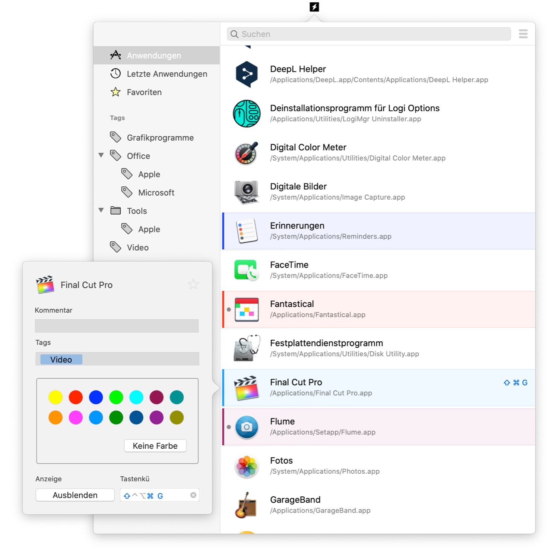Image resolution: width=558 pixels, height=559 pixels.
Task: Open Favoriten in the sidebar
Action: pos(144,92)
